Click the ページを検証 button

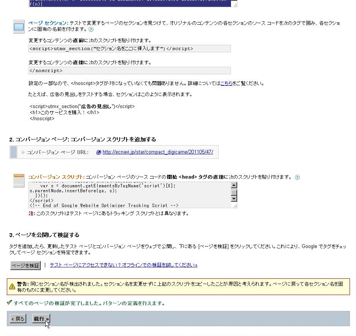(25, 265)
